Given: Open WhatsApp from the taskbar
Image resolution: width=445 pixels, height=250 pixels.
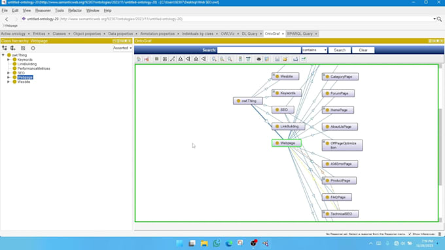Looking at the screenshot, I should click(217, 243).
